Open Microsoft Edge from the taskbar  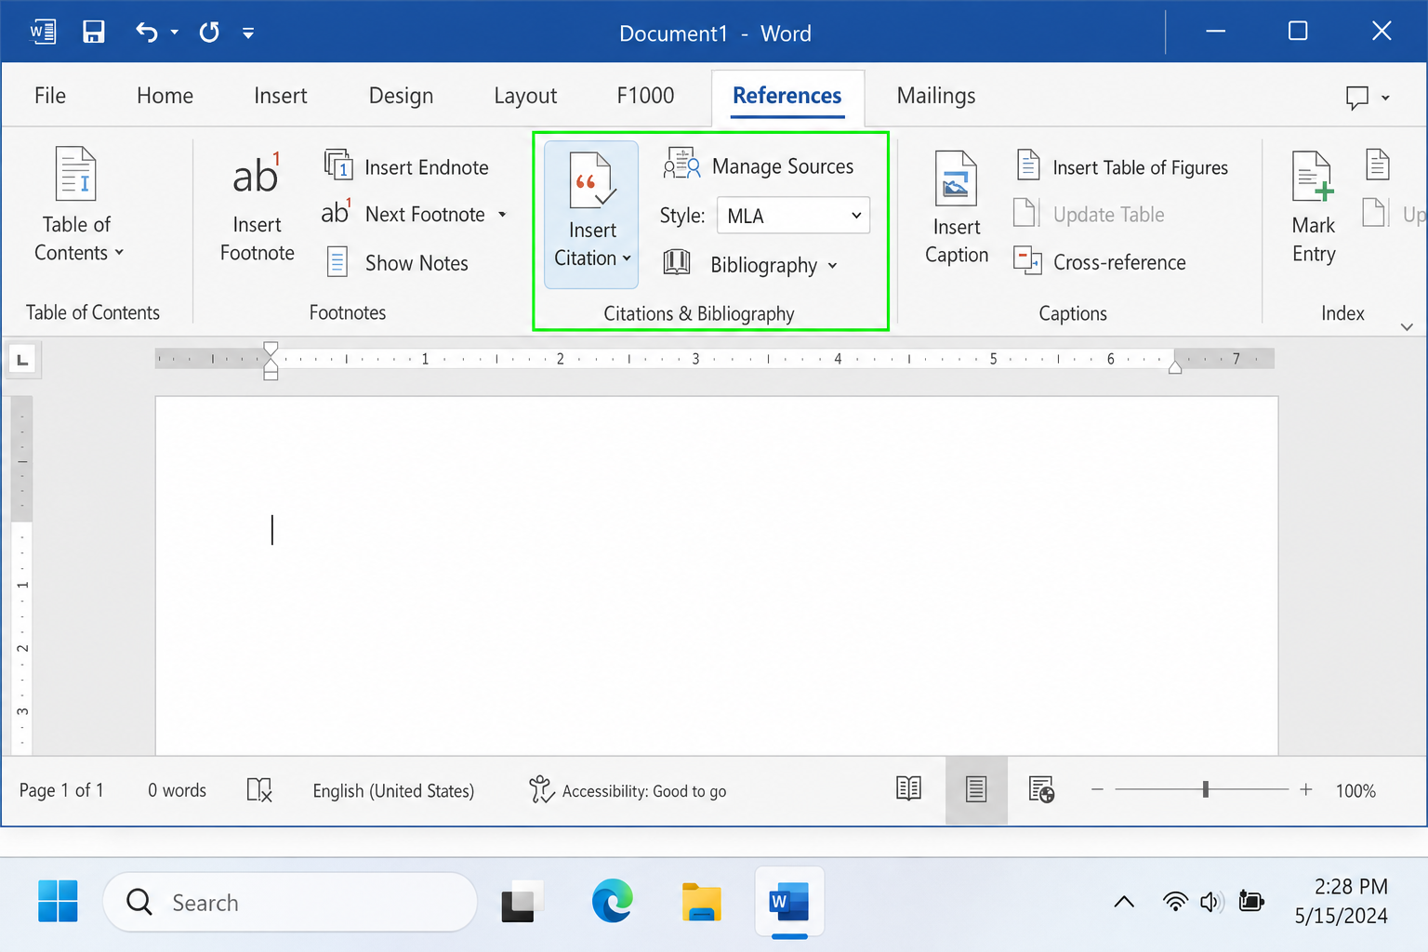(x=612, y=901)
